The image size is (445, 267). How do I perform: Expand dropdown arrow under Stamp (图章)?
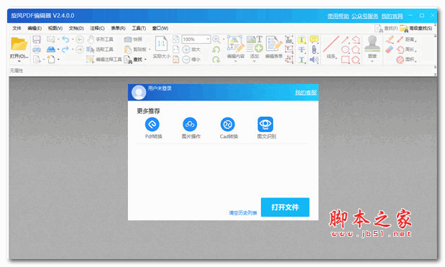(x=372, y=61)
